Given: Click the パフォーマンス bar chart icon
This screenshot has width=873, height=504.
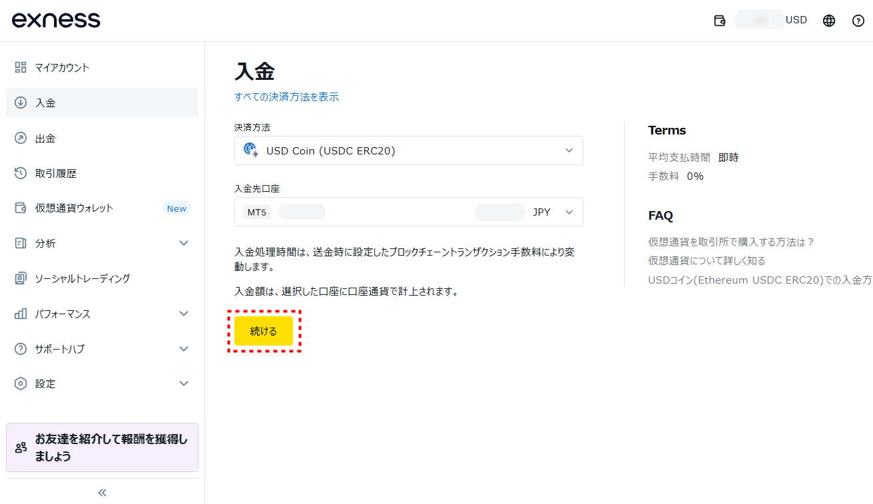Looking at the screenshot, I should (x=21, y=314).
